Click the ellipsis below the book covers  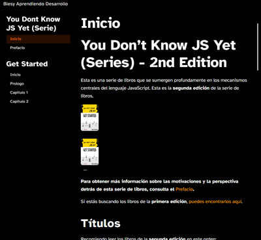(85, 170)
